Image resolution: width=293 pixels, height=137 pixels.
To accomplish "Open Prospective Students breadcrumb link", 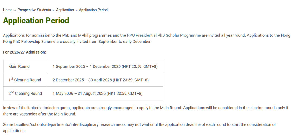I will (34, 10).
